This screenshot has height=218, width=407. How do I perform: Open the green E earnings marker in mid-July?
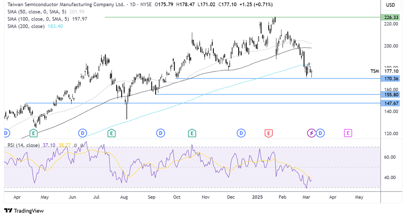point(112,133)
